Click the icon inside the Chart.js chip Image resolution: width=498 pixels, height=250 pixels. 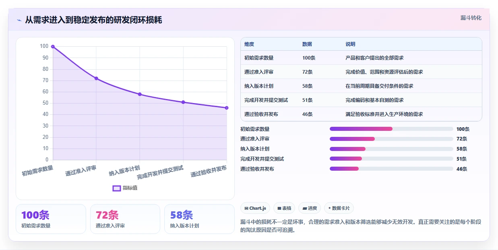tap(246, 209)
